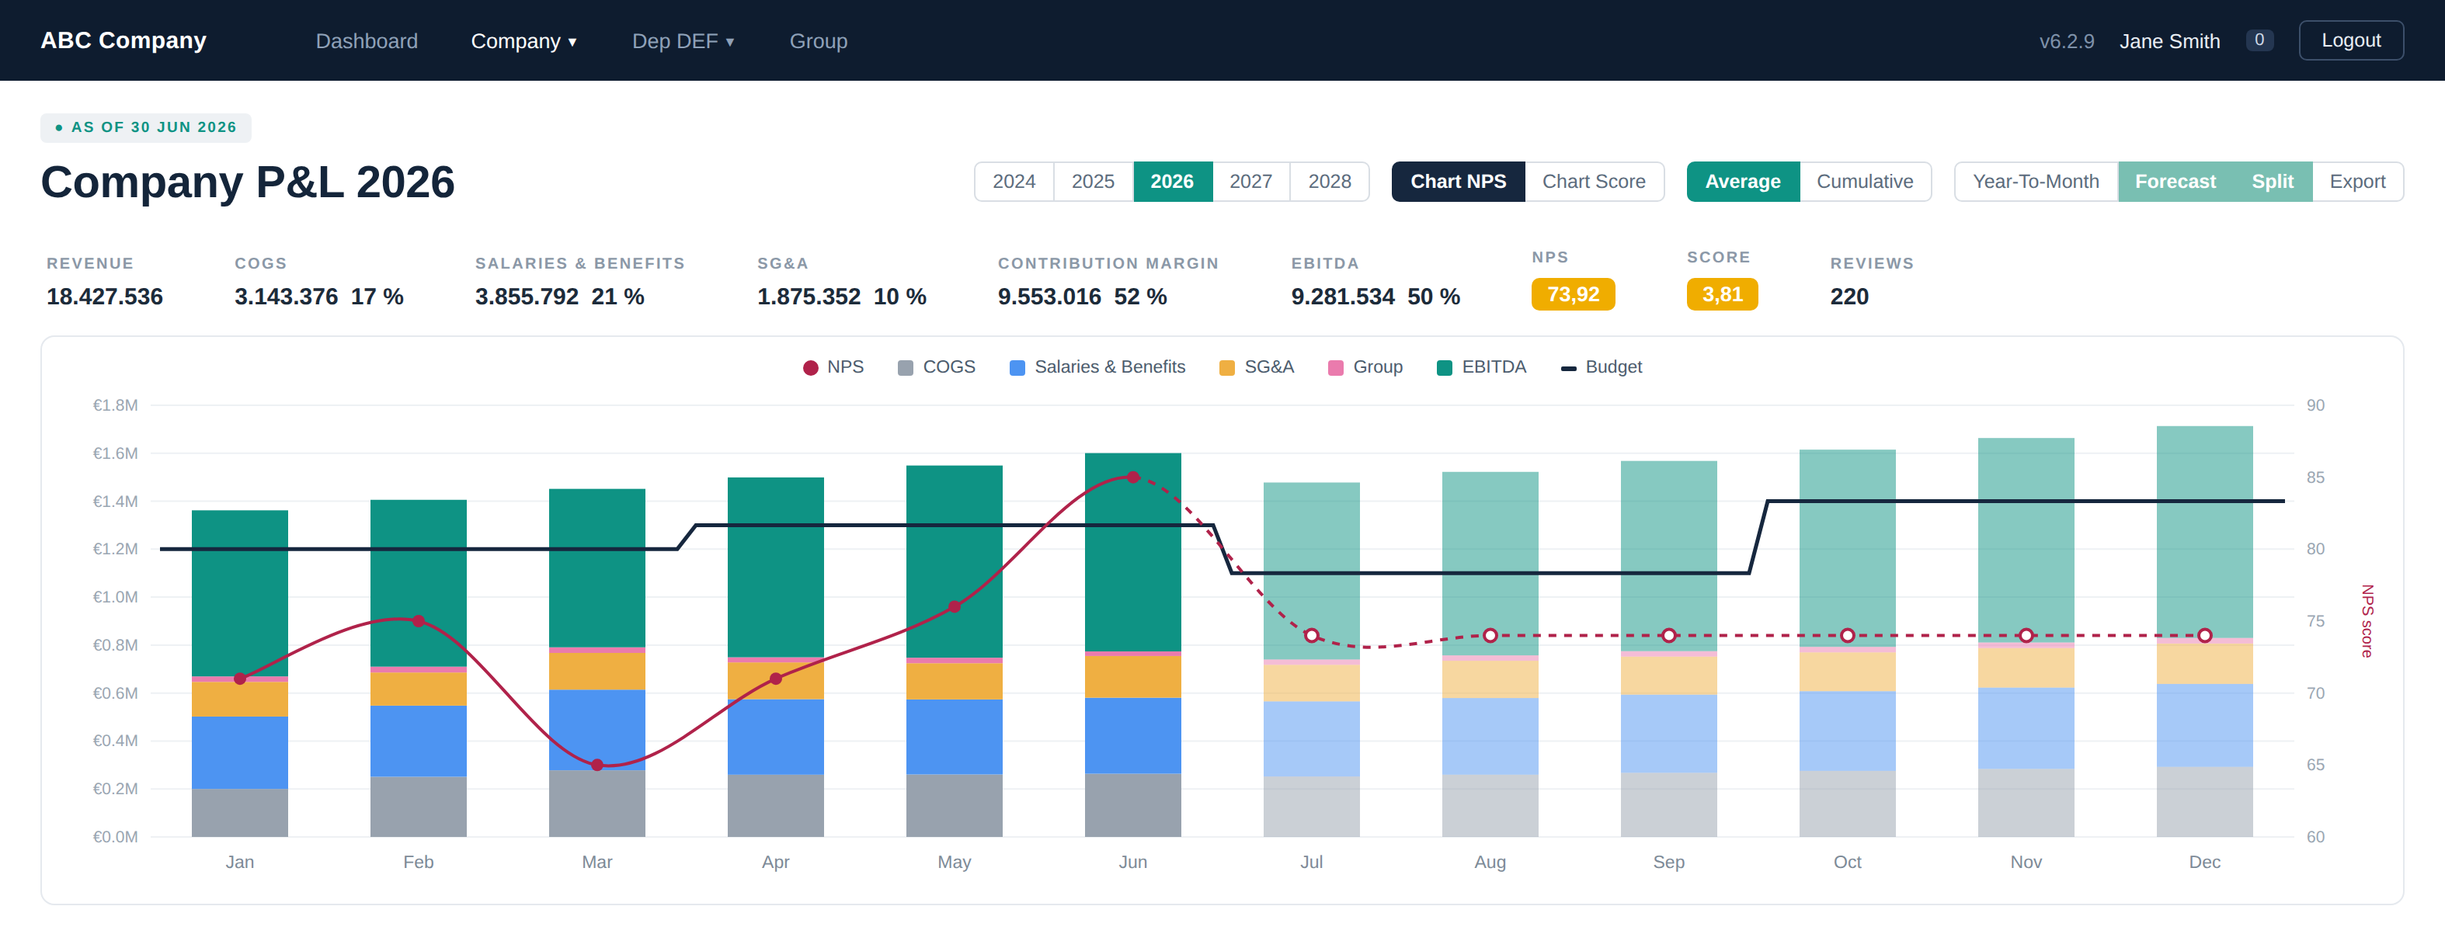
Task: Click the COGS value 3.143.376
Action: click(x=286, y=296)
